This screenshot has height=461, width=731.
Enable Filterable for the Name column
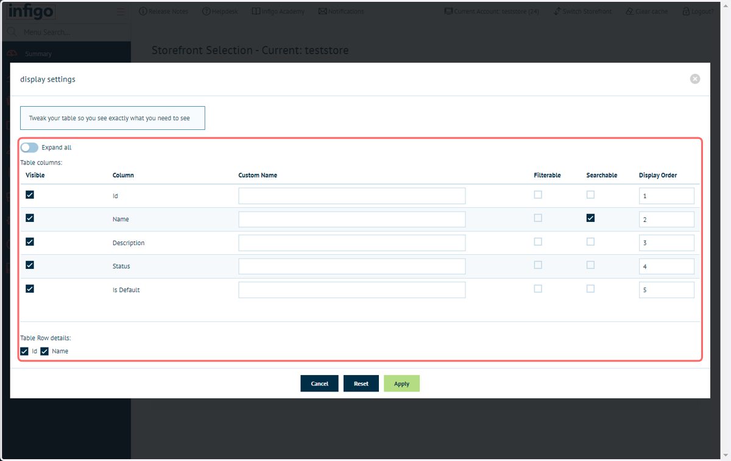click(x=538, y=218)
